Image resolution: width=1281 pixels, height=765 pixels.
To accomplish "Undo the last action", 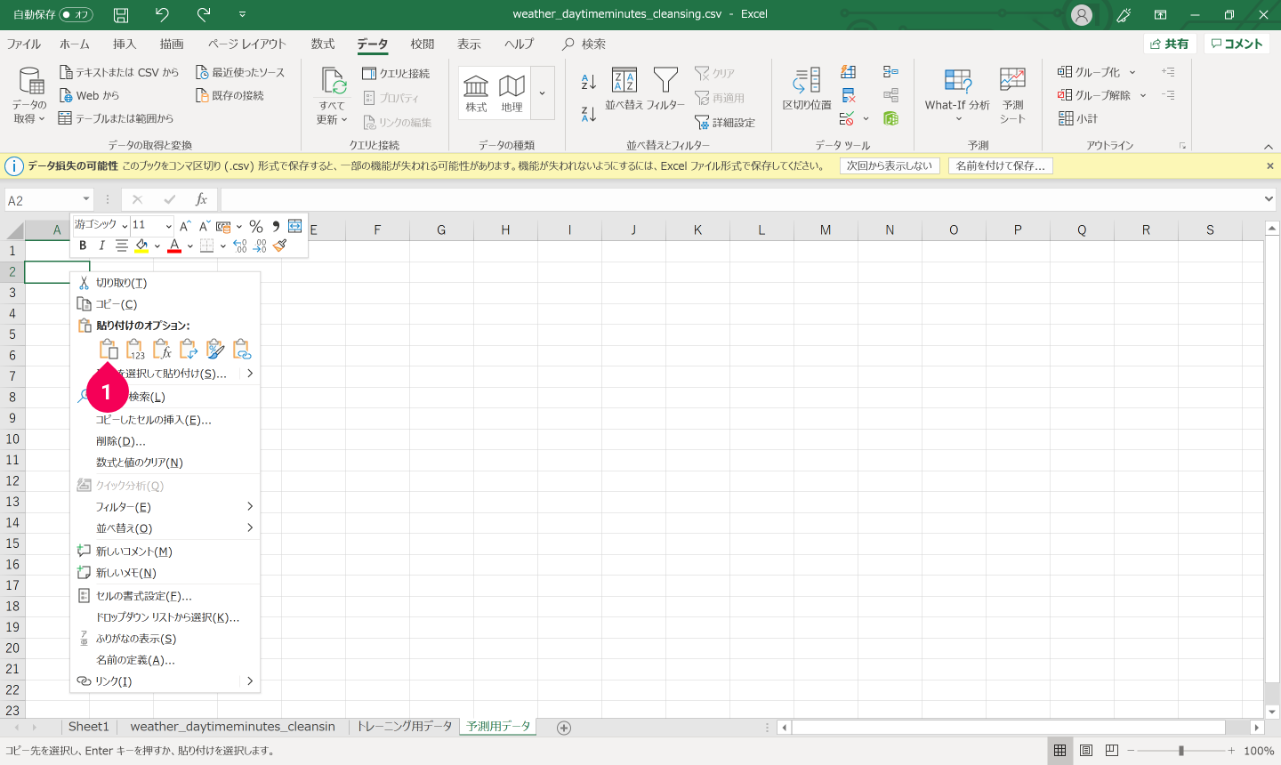I will point(162,14).
